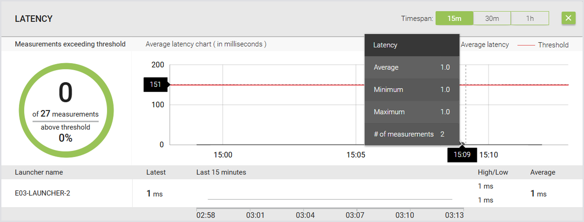This screenshot has height=222, width=584.
Task: Click the Launcher name column header
Action: pyautogui.click(x=39, y=172)
